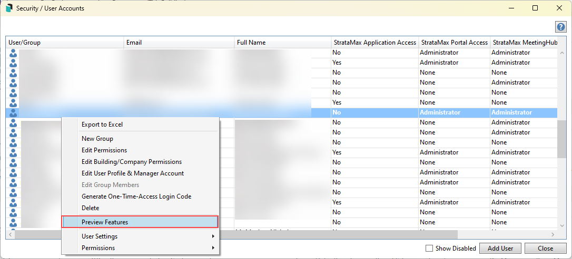Click StrataMax Portal Access column header
572x259 pixels.
(454, 43)
